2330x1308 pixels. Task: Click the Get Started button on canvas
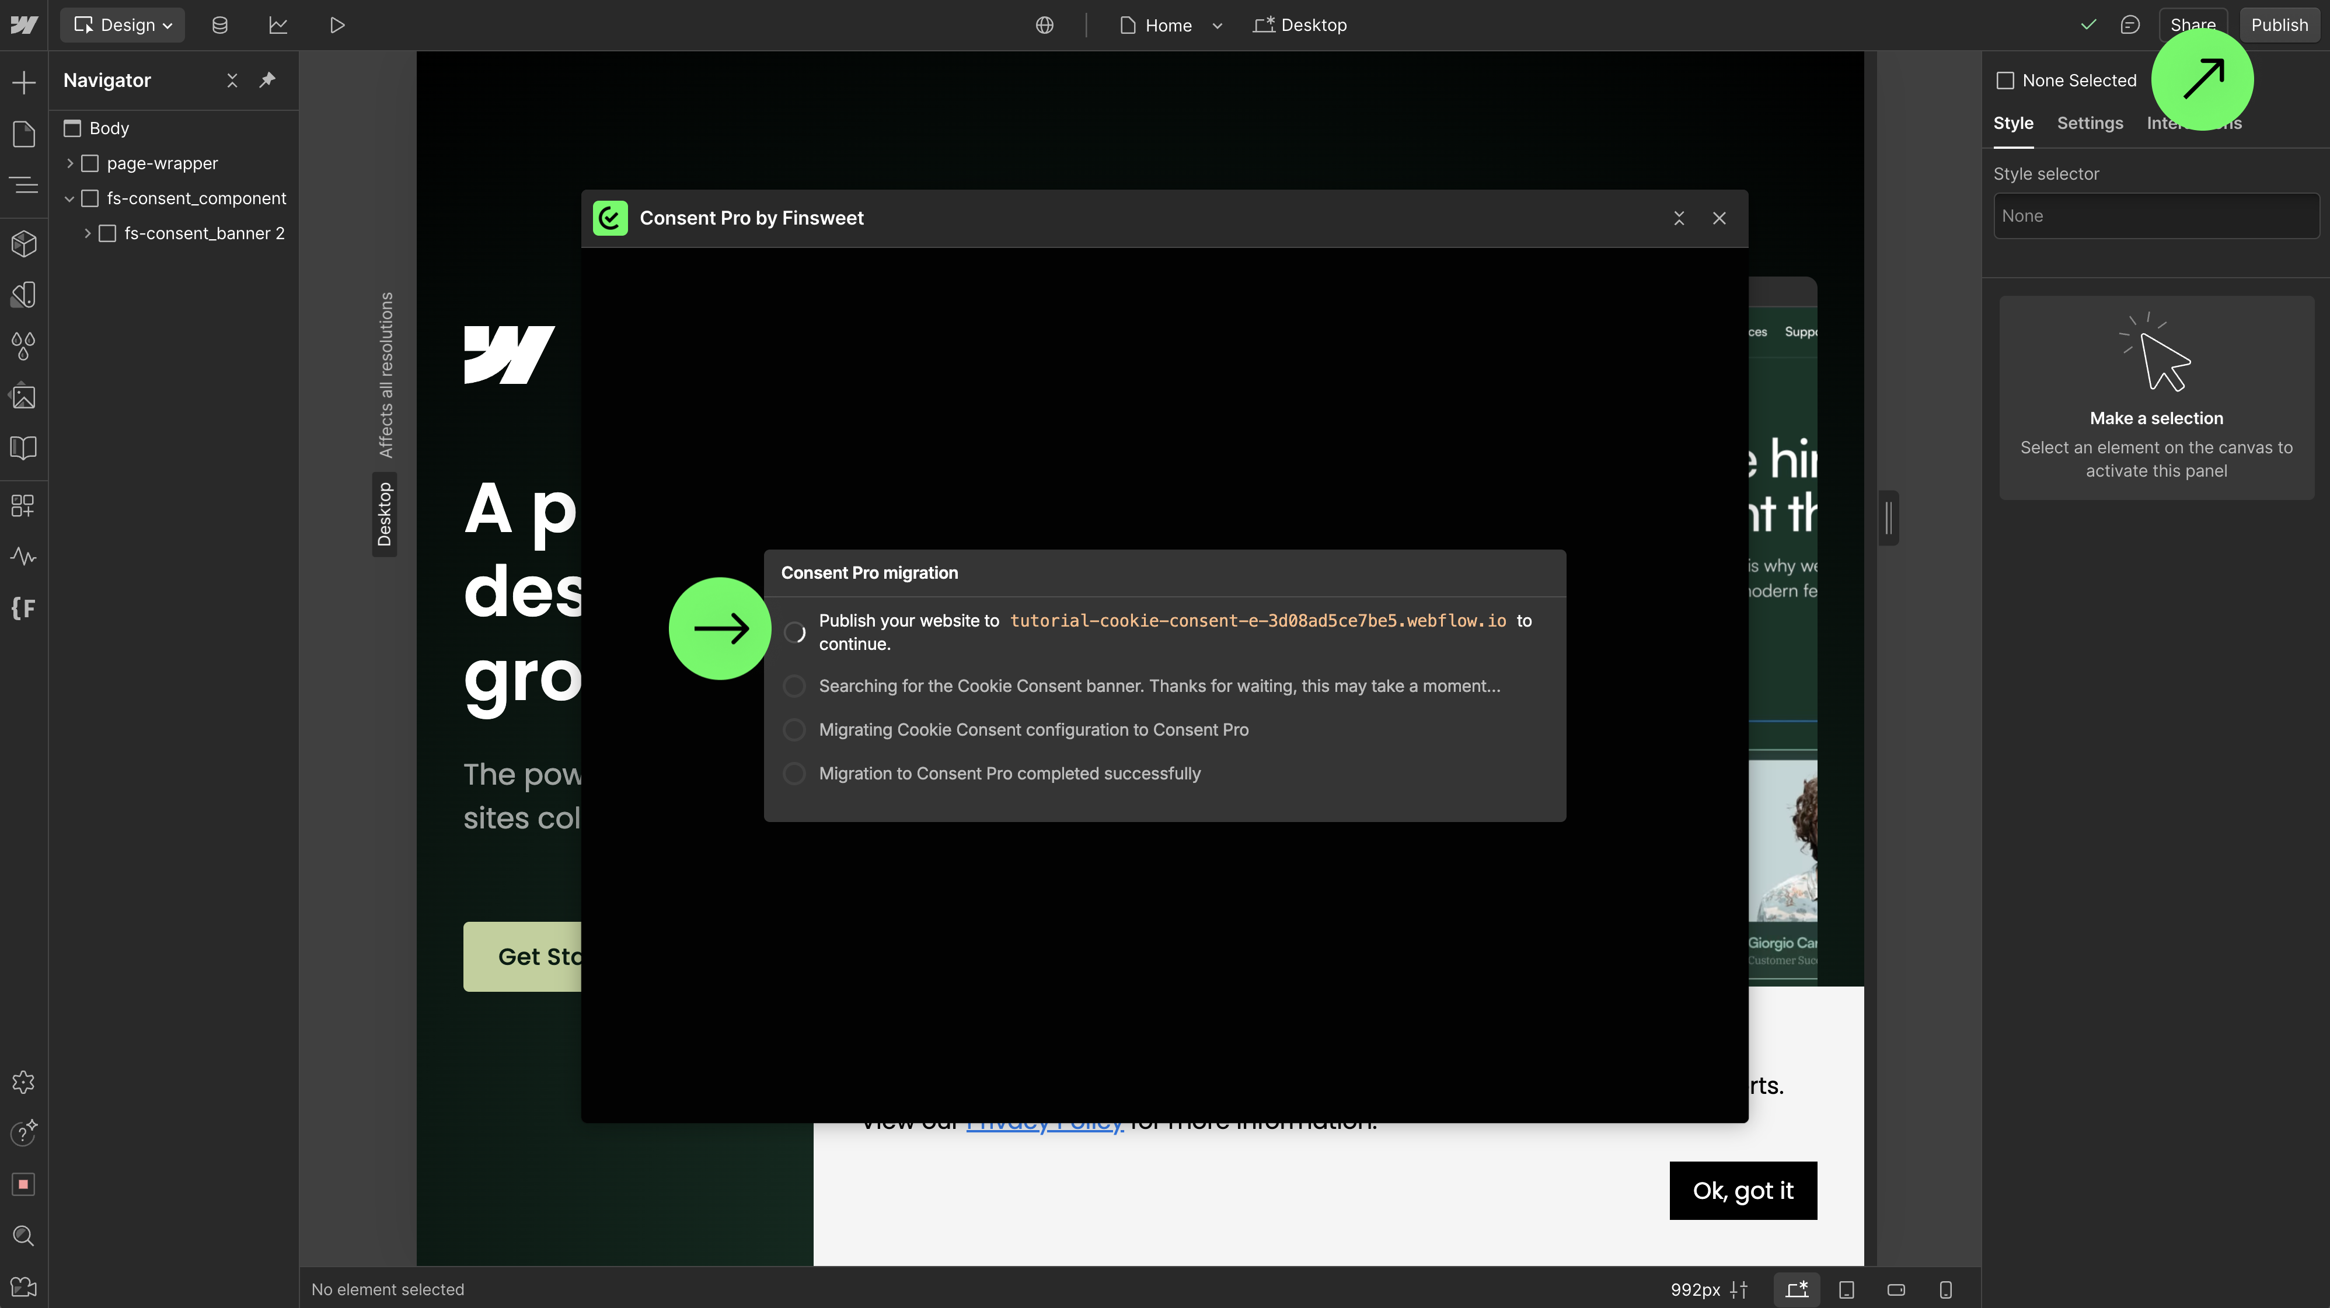point(522,956)
